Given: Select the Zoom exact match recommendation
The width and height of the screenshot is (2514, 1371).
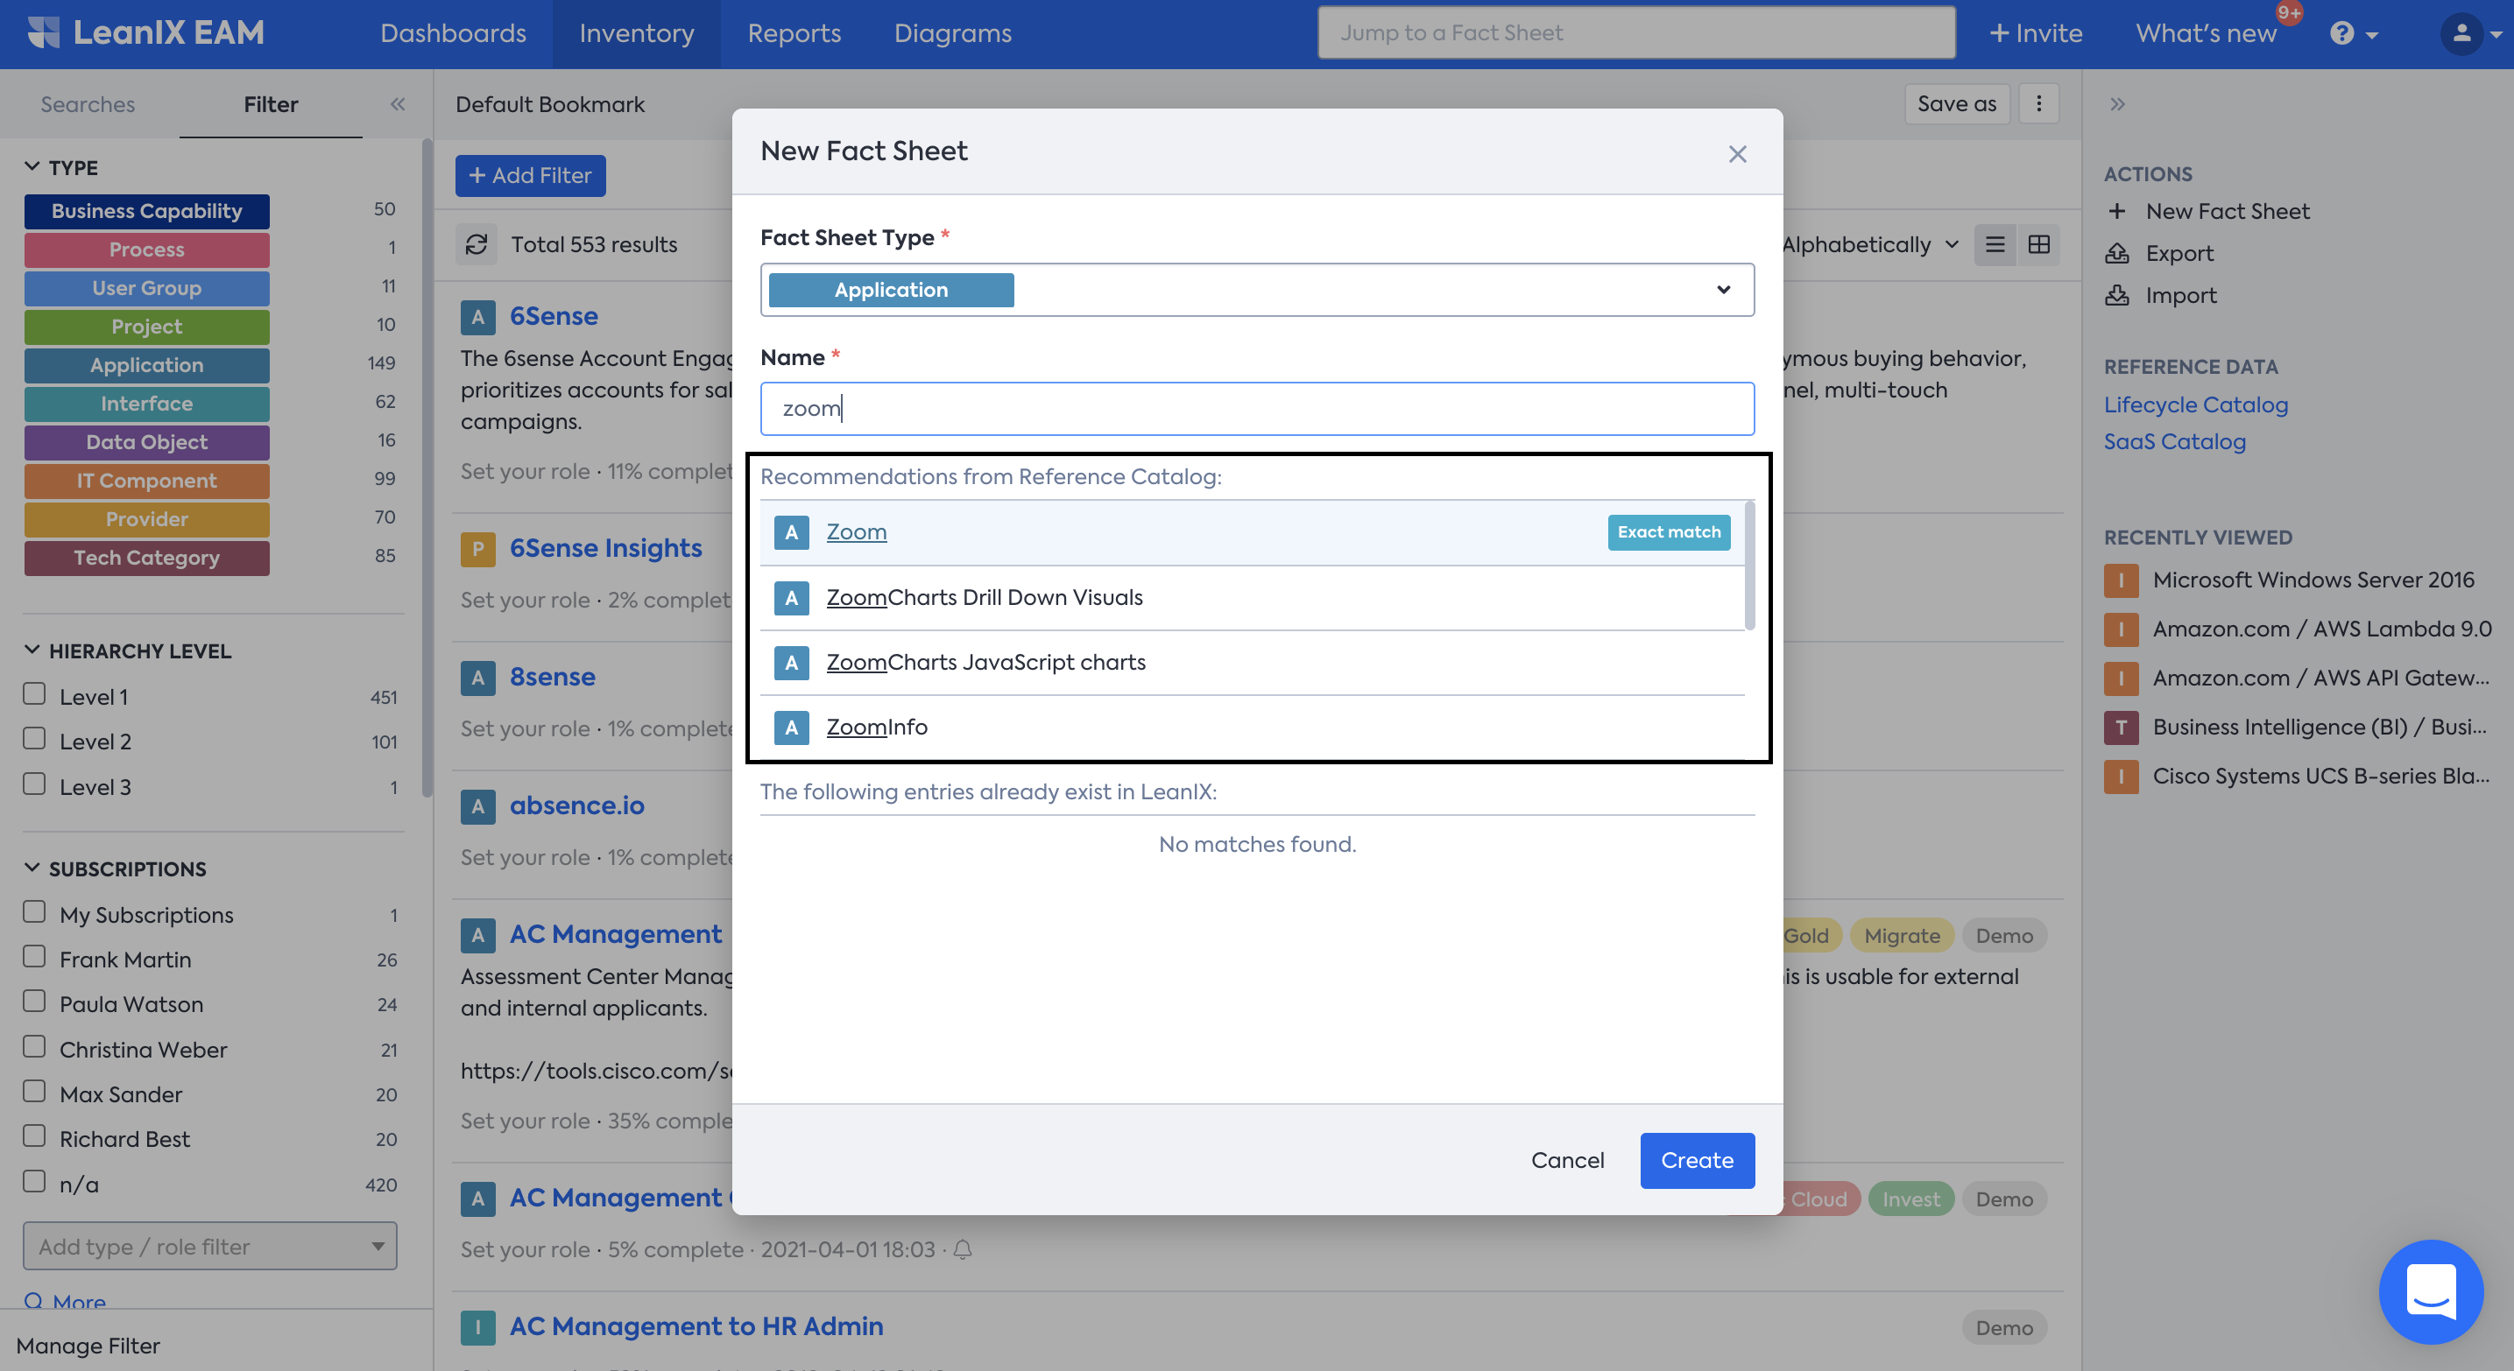Looking at the screenshot, I should coord(856,532).
